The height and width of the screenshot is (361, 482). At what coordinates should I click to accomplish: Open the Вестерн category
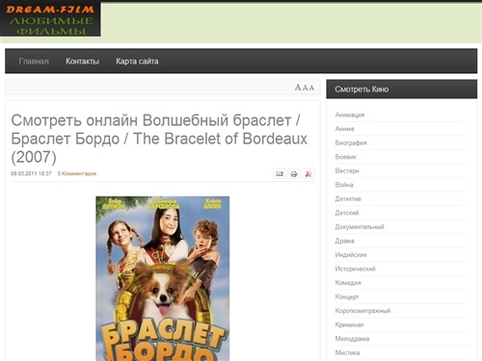pyautogui.click(x=347, y=170)
